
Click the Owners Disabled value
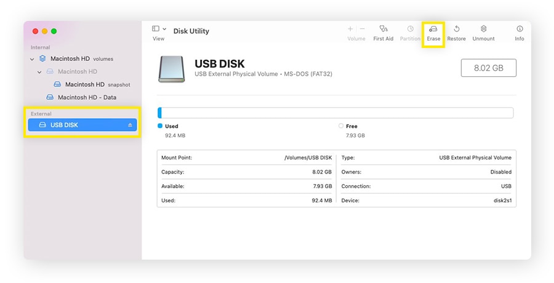pos(500,172)
